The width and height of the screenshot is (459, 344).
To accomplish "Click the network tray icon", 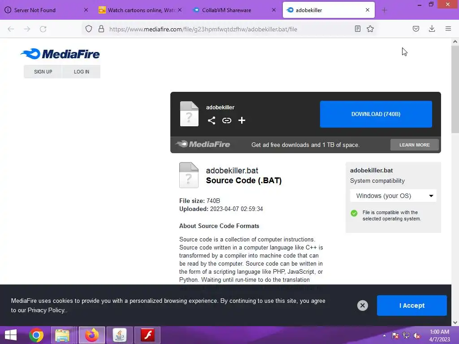I will (x=406, y=335).
